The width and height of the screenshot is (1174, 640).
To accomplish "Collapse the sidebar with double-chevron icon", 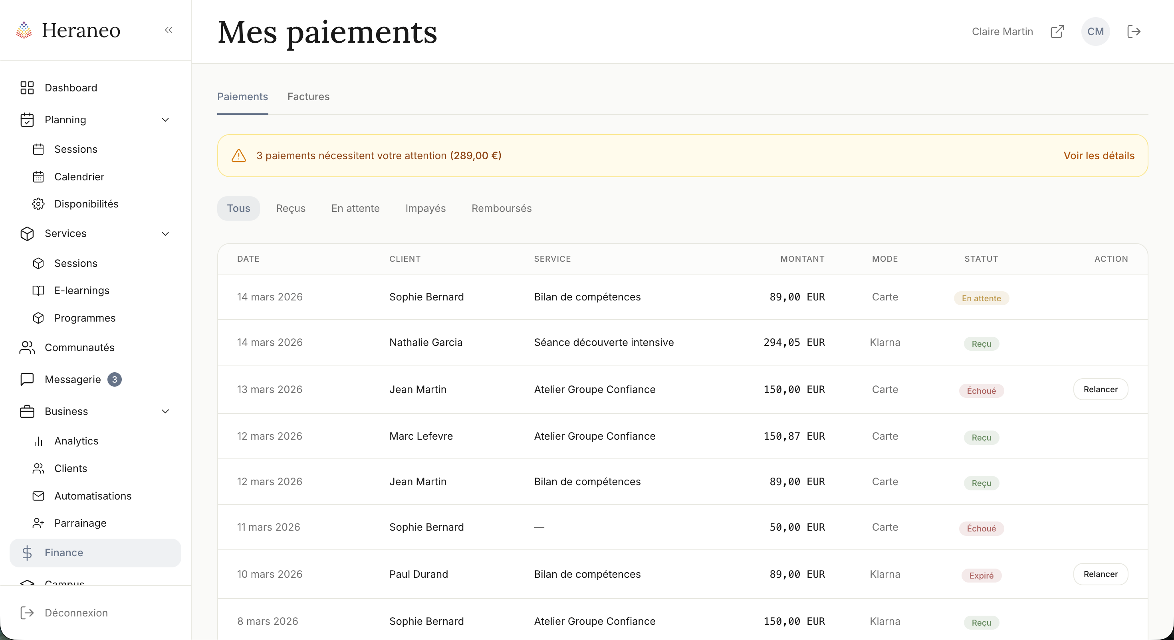I will coord(169,30).
